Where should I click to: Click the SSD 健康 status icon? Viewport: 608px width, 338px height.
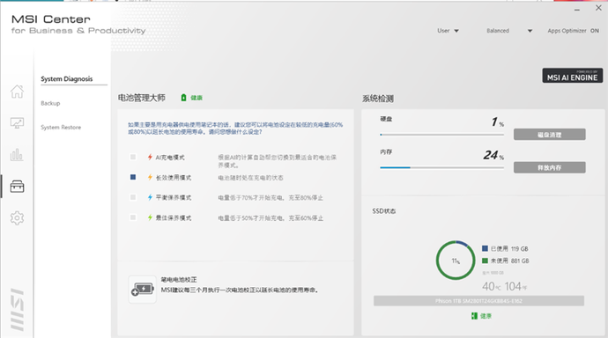pyautogui.click(x=474, y=316)
